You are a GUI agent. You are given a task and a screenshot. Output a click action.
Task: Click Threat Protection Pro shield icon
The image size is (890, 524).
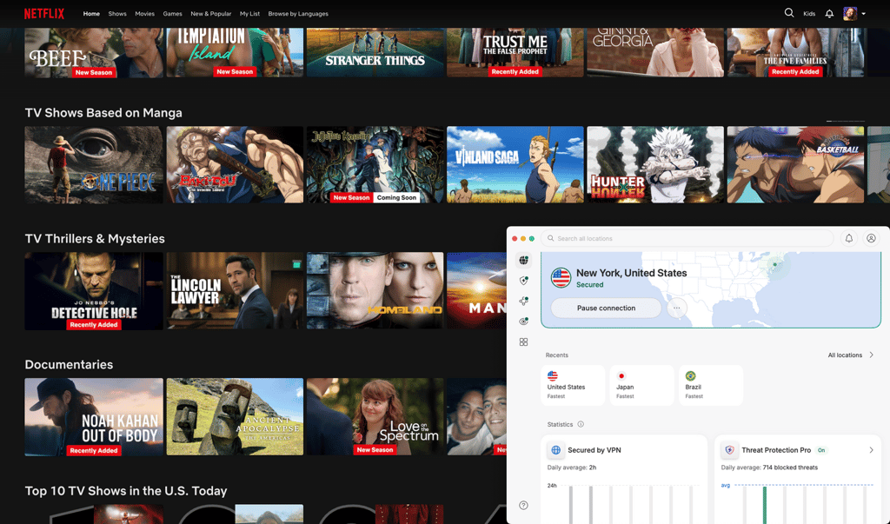tap(729, 450)
